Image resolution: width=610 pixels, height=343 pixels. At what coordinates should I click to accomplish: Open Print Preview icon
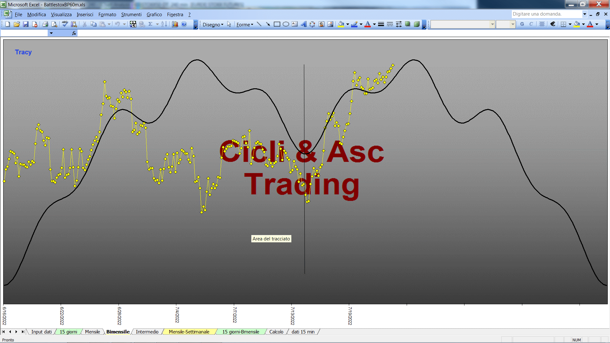coord(54,24)
